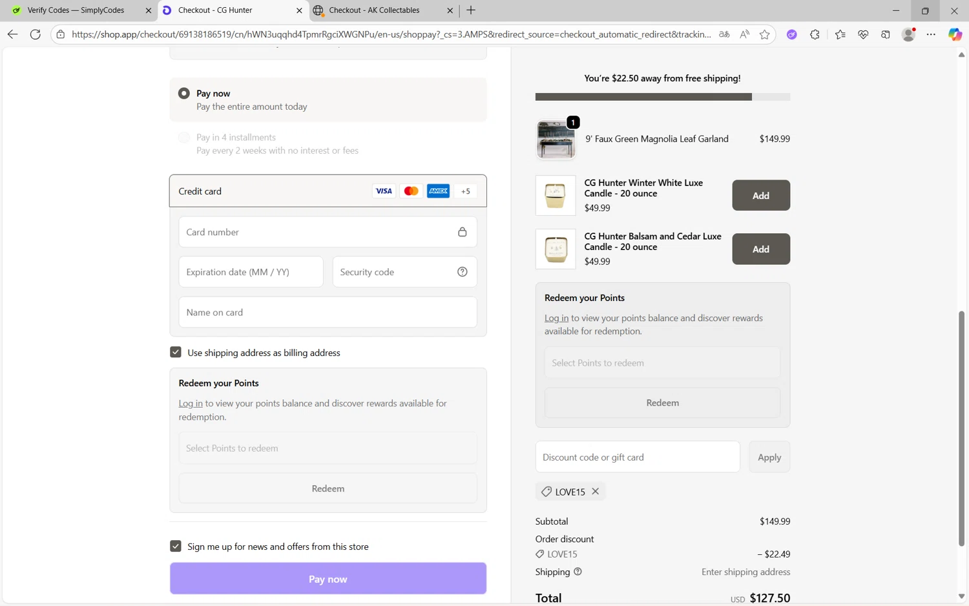This screenshot has height=606, width=969.
Task: Open the Collections icon in the toolbar
Action: (x=886, y=34)
